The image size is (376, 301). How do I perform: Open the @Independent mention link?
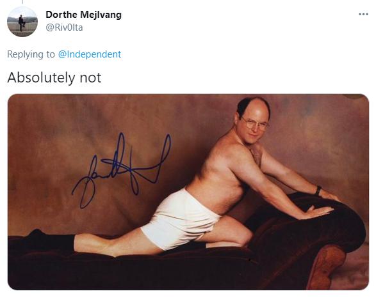[90, 54]
